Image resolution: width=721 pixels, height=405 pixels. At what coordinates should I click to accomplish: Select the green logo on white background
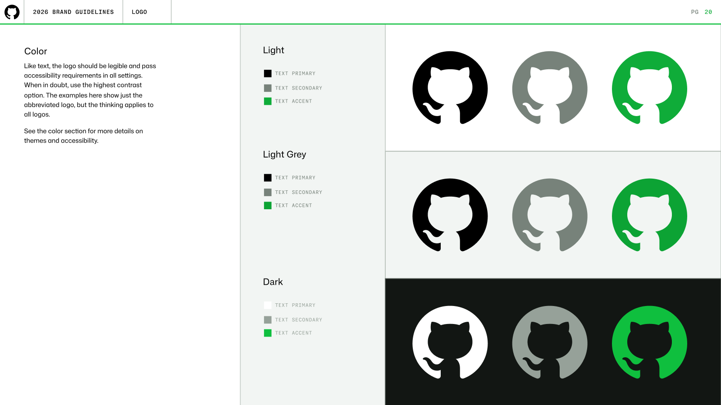(x=649, y=88)
